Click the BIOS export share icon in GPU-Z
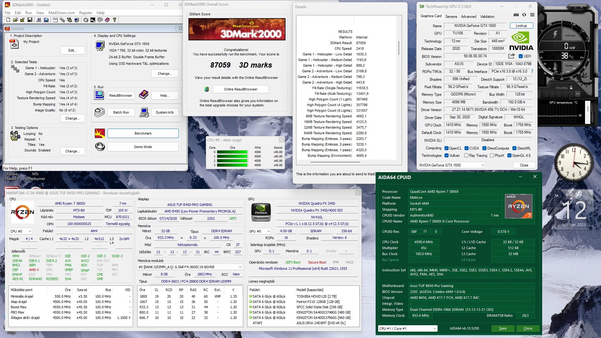The width and height of the screenshot is (601, 338). 511,56
